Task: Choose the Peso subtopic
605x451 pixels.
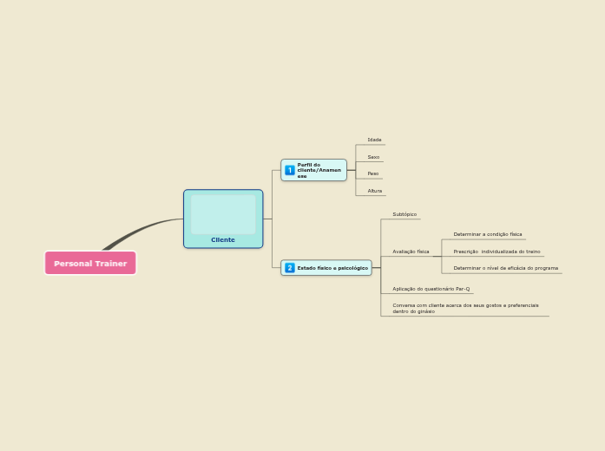Action: (372, 173)
